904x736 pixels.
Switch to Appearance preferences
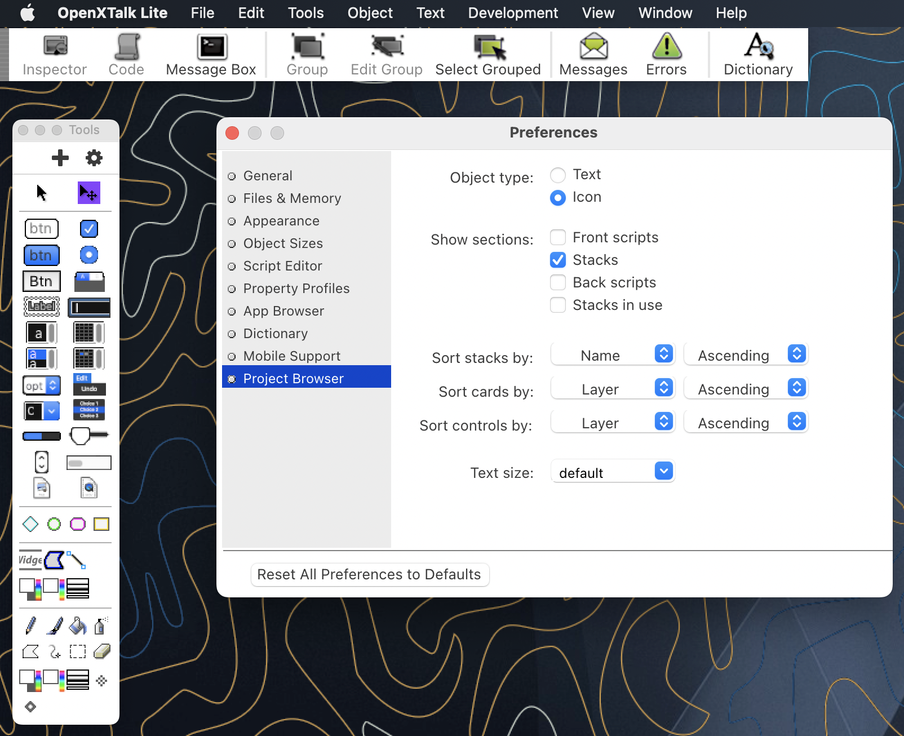click(x=307, y=221)
